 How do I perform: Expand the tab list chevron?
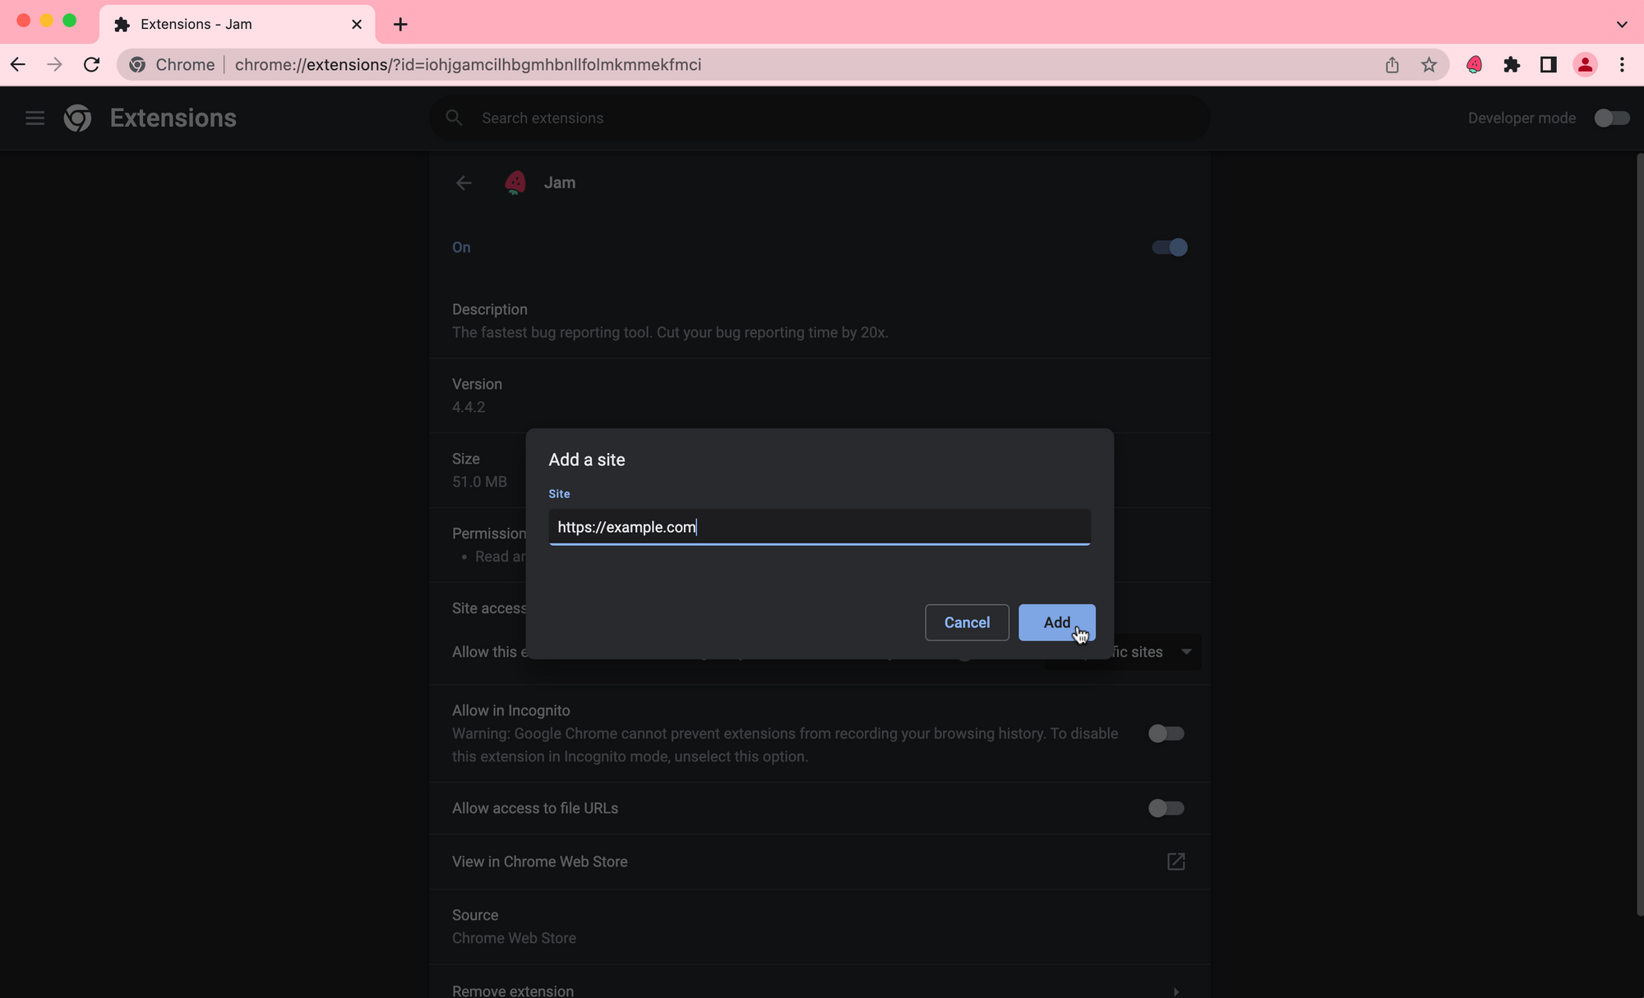pos(1621,24)
